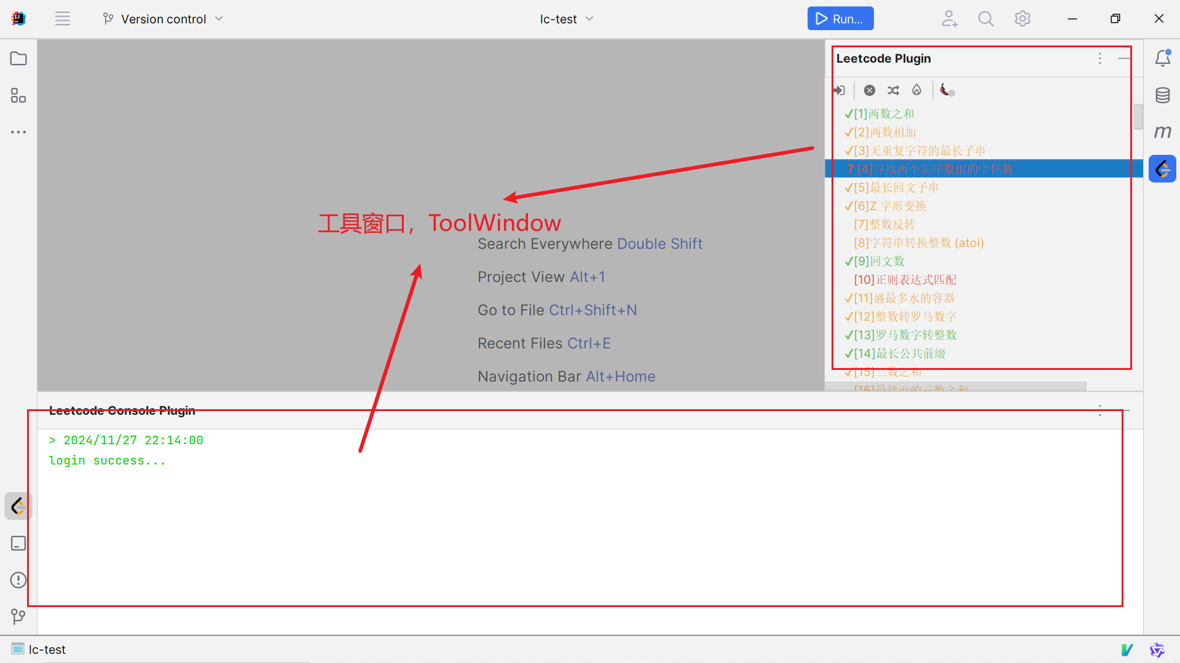This screenshot has width=1180, height=663.
Task: Click the Run... button
Action: tap(840, 18)
